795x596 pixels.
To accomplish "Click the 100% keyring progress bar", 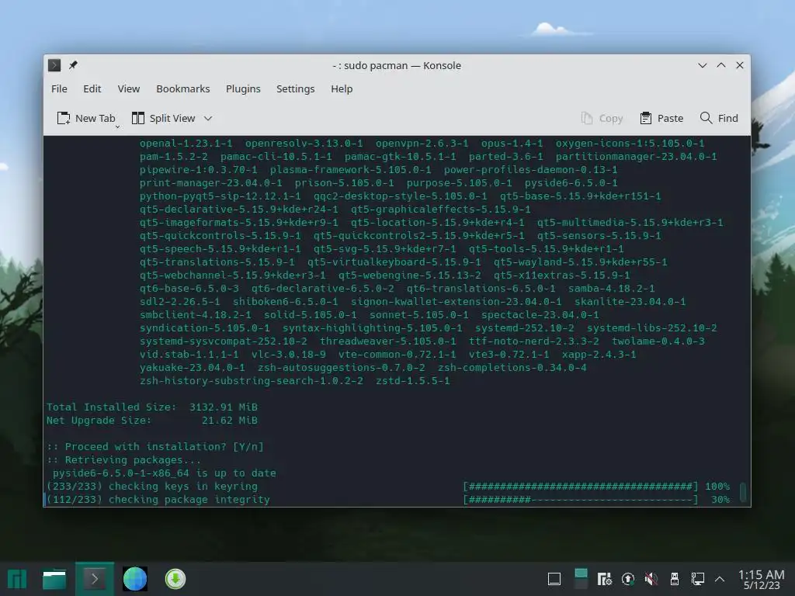I will click(581, 487).
